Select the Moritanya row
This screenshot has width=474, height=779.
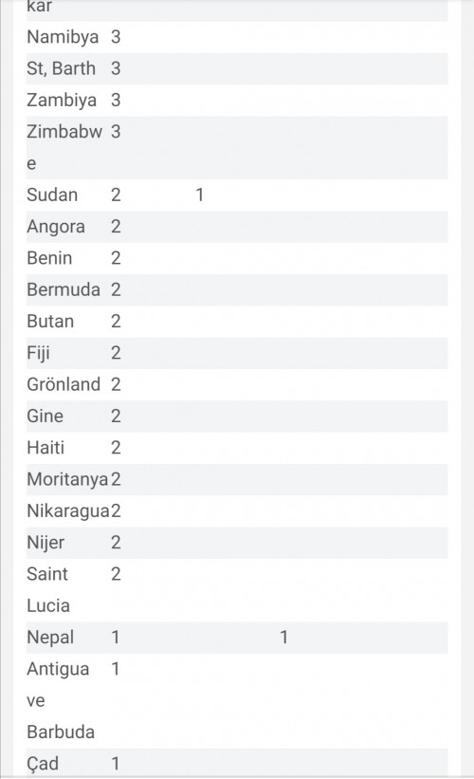click(x=237, y=479)
